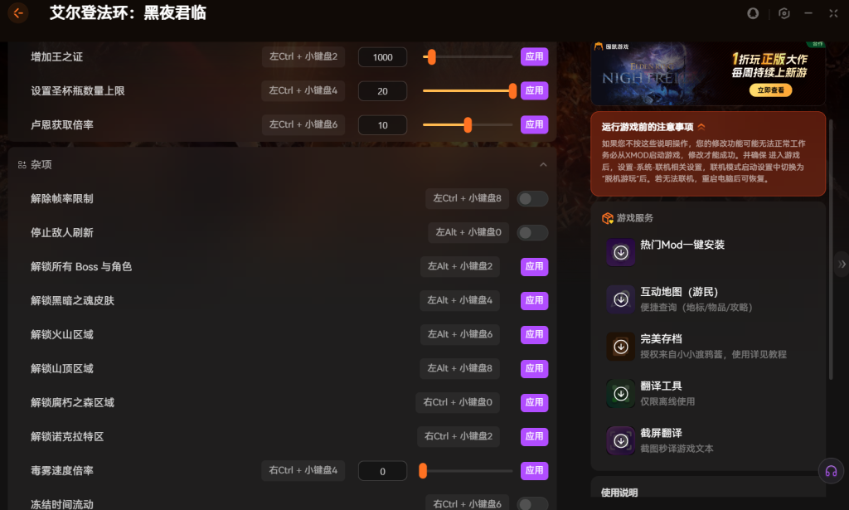Screen dimensions: 849x510
Task: Click the notification icon in title bar
Action: click(x=753, y=13)
